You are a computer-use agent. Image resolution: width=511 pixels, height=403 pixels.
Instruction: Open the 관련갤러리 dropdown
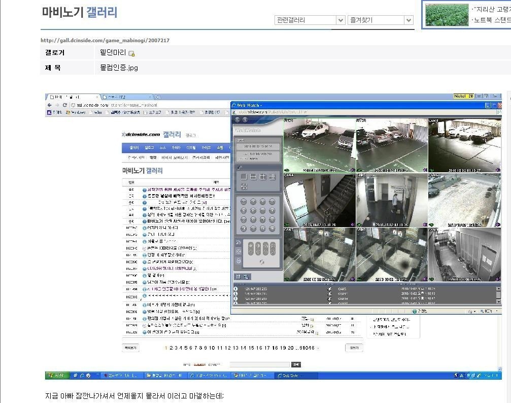click(310, 20)
